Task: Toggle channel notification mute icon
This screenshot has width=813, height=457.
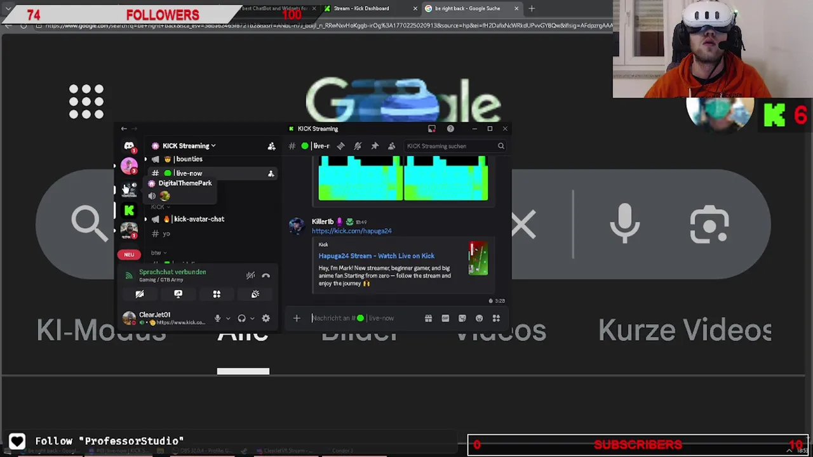Action: 358,146
